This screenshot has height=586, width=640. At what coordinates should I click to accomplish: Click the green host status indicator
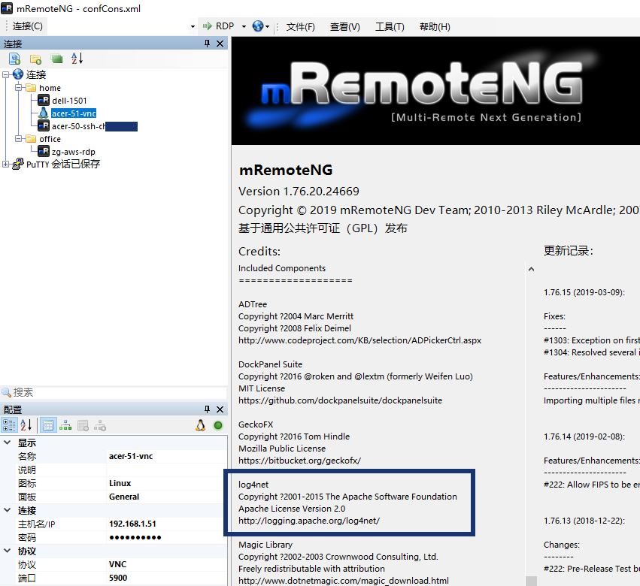pyautogui.click(x=218, y=425)
